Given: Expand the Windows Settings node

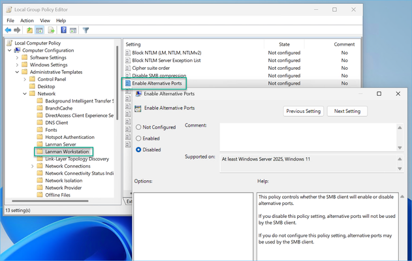Looking at the screenshot, I should 18,65.
